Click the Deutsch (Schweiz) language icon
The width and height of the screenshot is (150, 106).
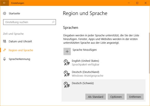tap(67, 85)
